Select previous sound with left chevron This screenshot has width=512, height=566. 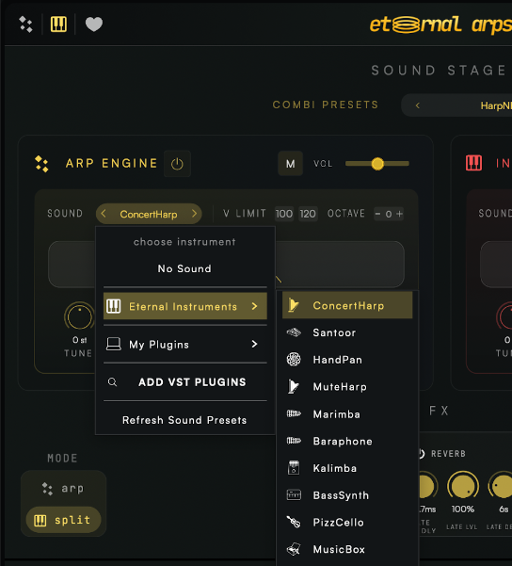pos(104,214)
